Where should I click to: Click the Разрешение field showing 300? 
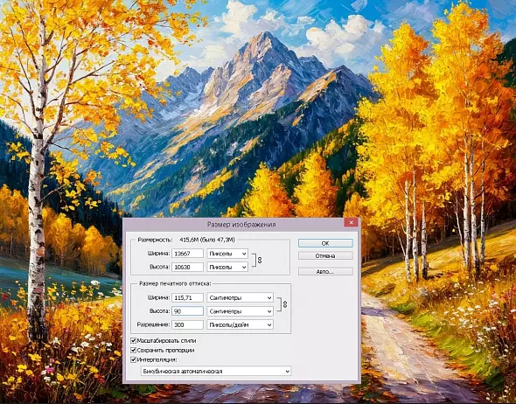pos(187,324)
